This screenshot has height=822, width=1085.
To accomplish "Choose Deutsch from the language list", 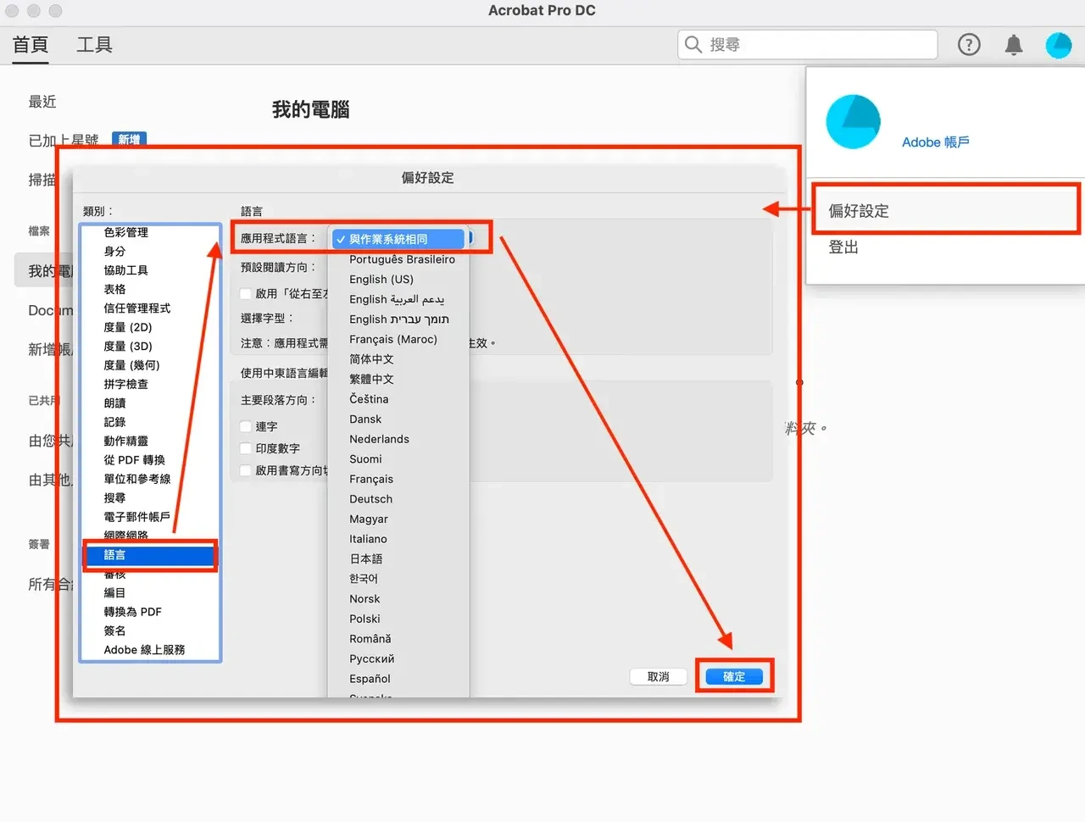I will pyautogui.click(x=371, y=499).
